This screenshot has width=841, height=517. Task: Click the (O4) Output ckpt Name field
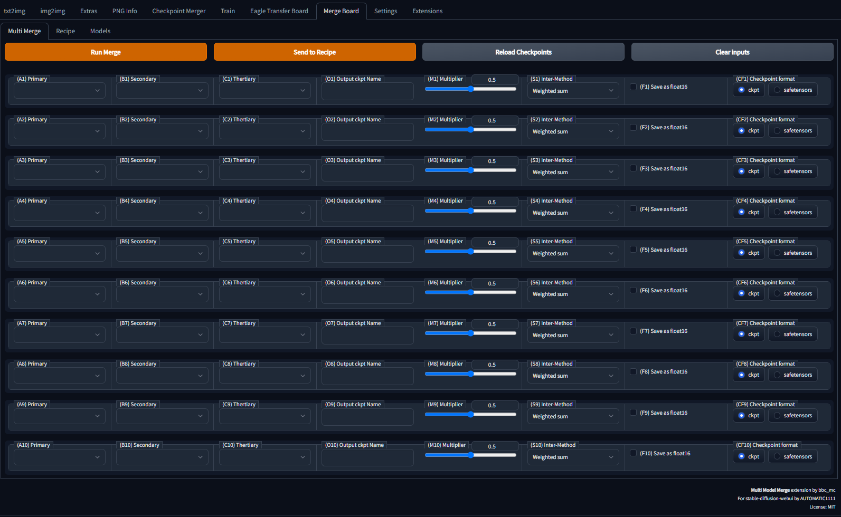367,213
